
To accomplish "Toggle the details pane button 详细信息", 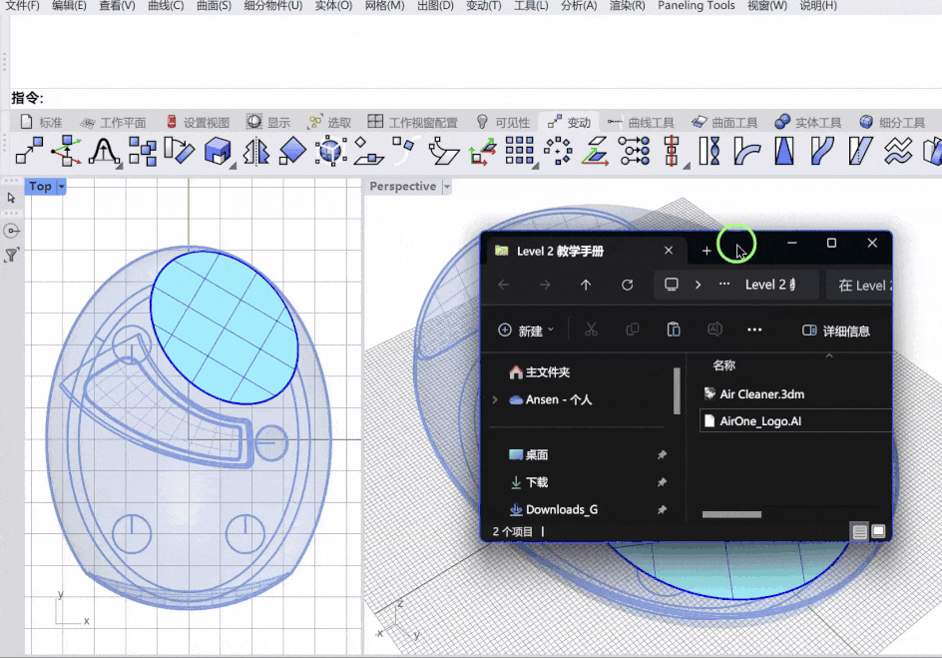I will coord(836,330).
